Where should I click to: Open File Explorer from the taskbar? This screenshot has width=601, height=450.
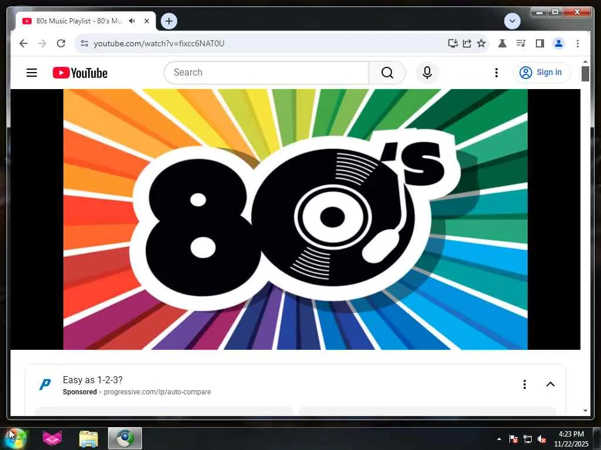(x=89, y=438)
